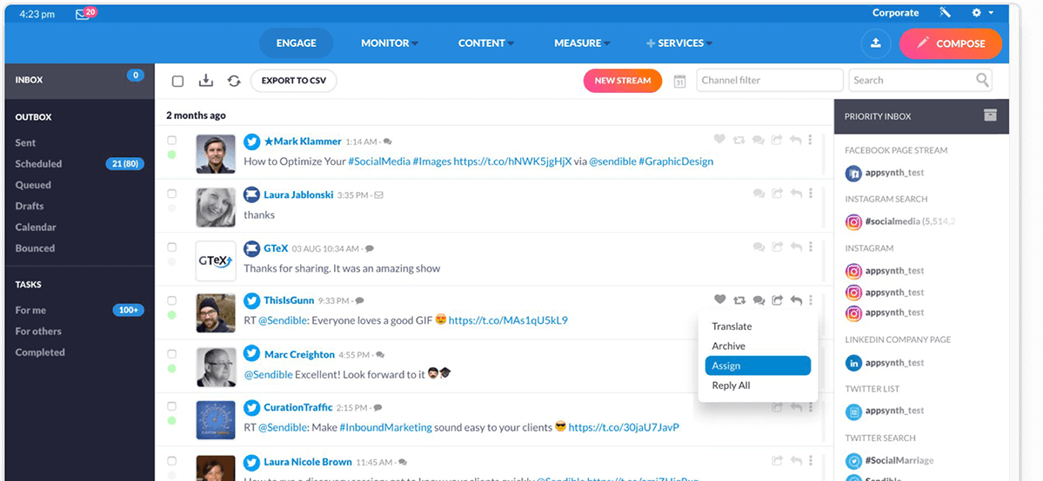The height and width of the screenshot is (481, 1043).
Task: Tick the checkbox for GTeX's message
Action: 171,247
